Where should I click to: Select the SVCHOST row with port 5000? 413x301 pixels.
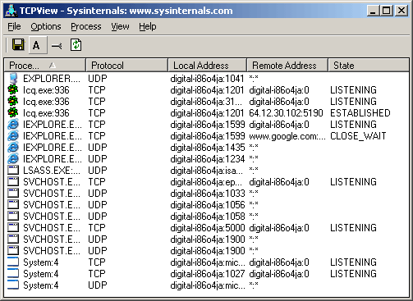(207, 227)
